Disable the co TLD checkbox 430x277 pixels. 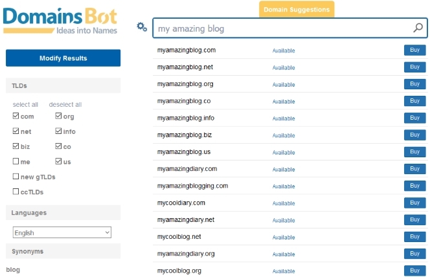pyautogui.click(x=58, y=146)
